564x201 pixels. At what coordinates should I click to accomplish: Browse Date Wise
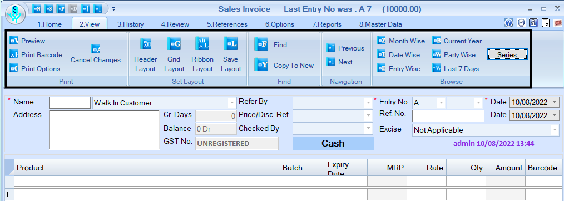click(399, 55)
